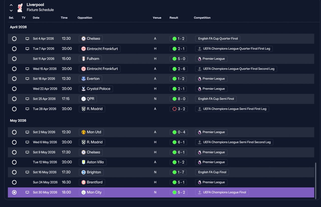Click the Eintracht Frankfurt badge on Tue 7 Apr
321x207 pixels.
[x=84, y=49]
